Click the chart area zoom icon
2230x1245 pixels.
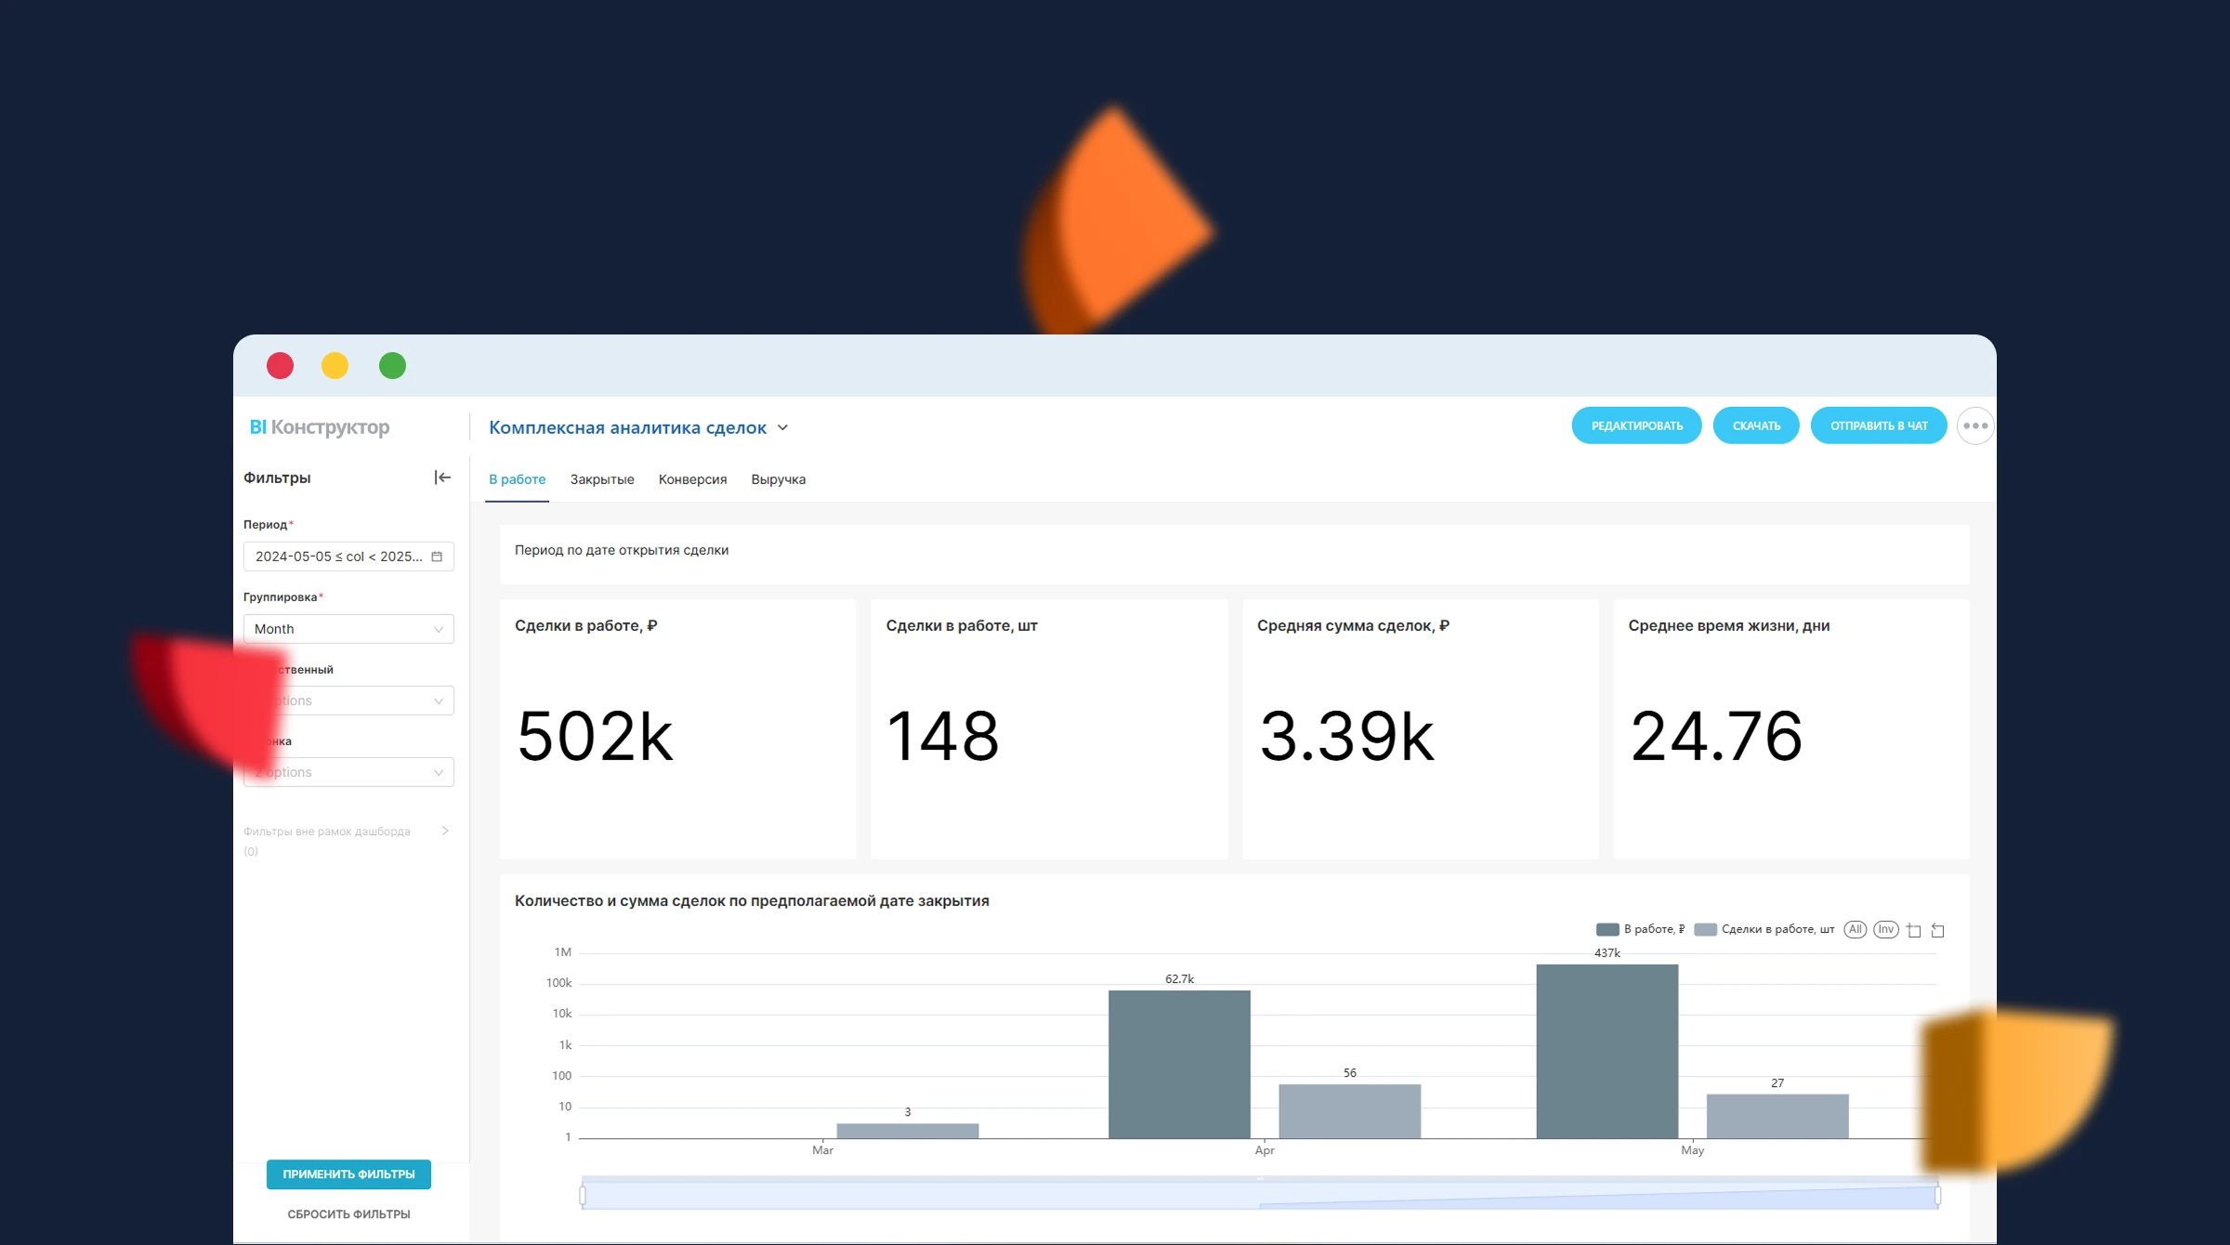tap(1914, 930)
